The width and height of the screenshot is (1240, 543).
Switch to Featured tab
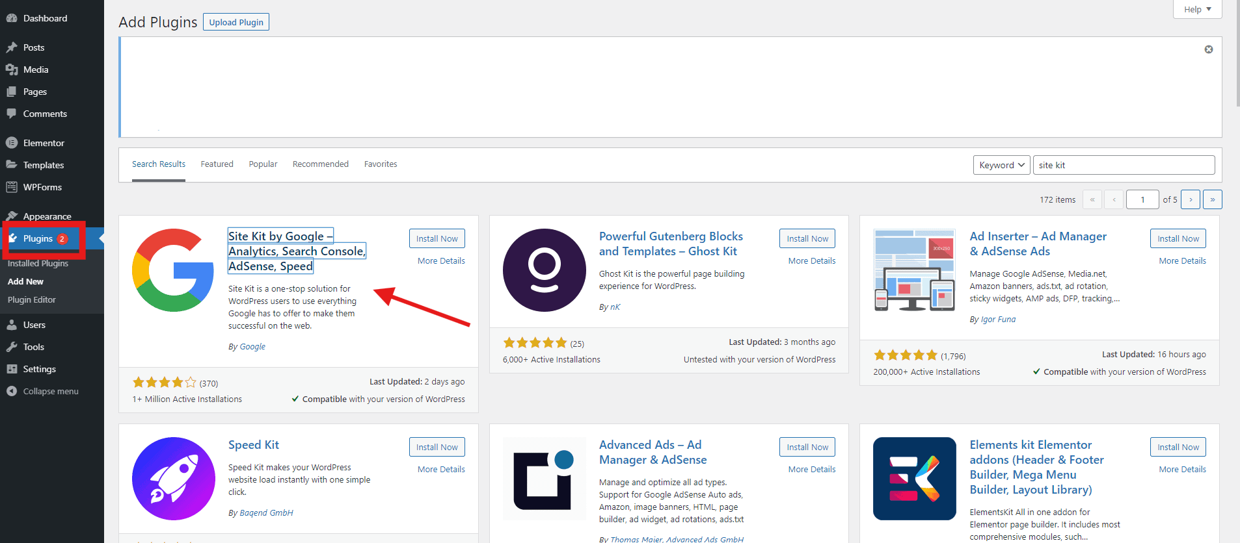coord(217,164)
